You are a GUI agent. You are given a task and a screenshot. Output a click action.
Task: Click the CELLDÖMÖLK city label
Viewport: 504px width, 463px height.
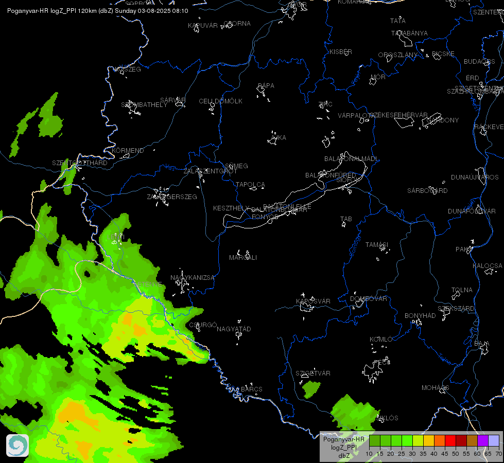point(220,101)
